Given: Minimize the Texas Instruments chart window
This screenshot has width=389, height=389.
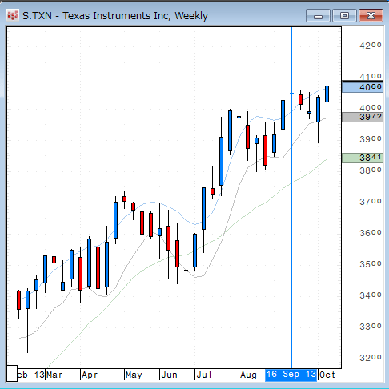Looking at the screenshot, I should [318, 16].
